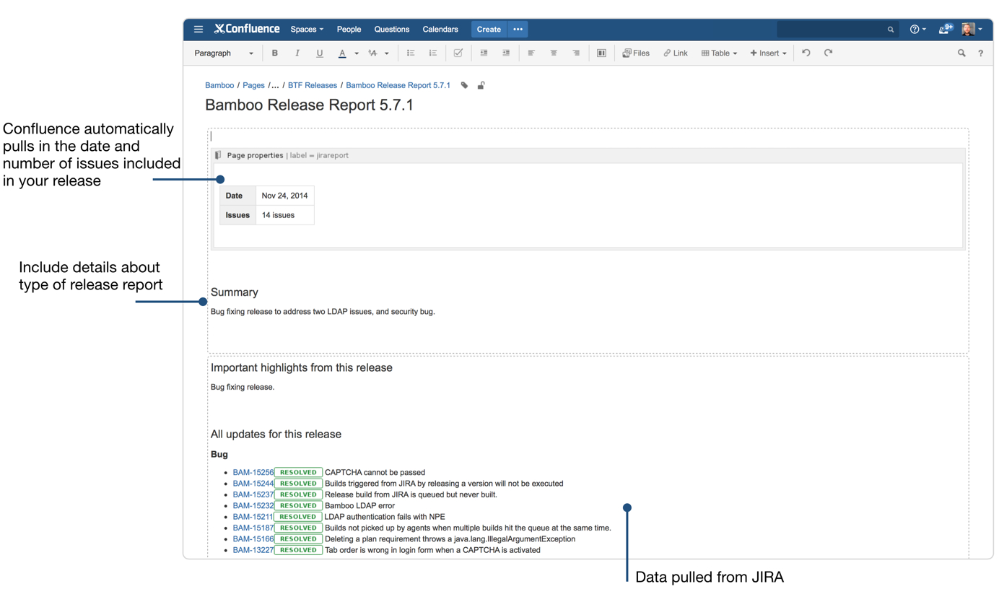Click the outdent icon
Screen dimensions: 999x589
484,53
